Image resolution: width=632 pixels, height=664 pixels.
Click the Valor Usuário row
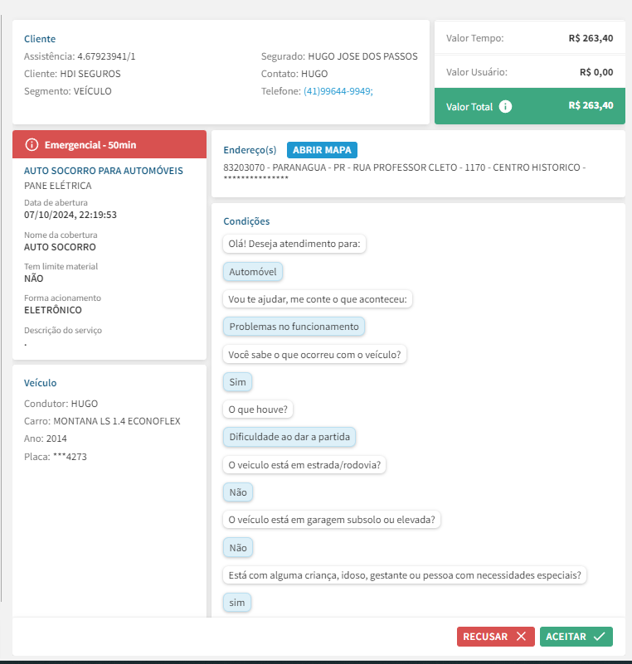pos(529,72)
